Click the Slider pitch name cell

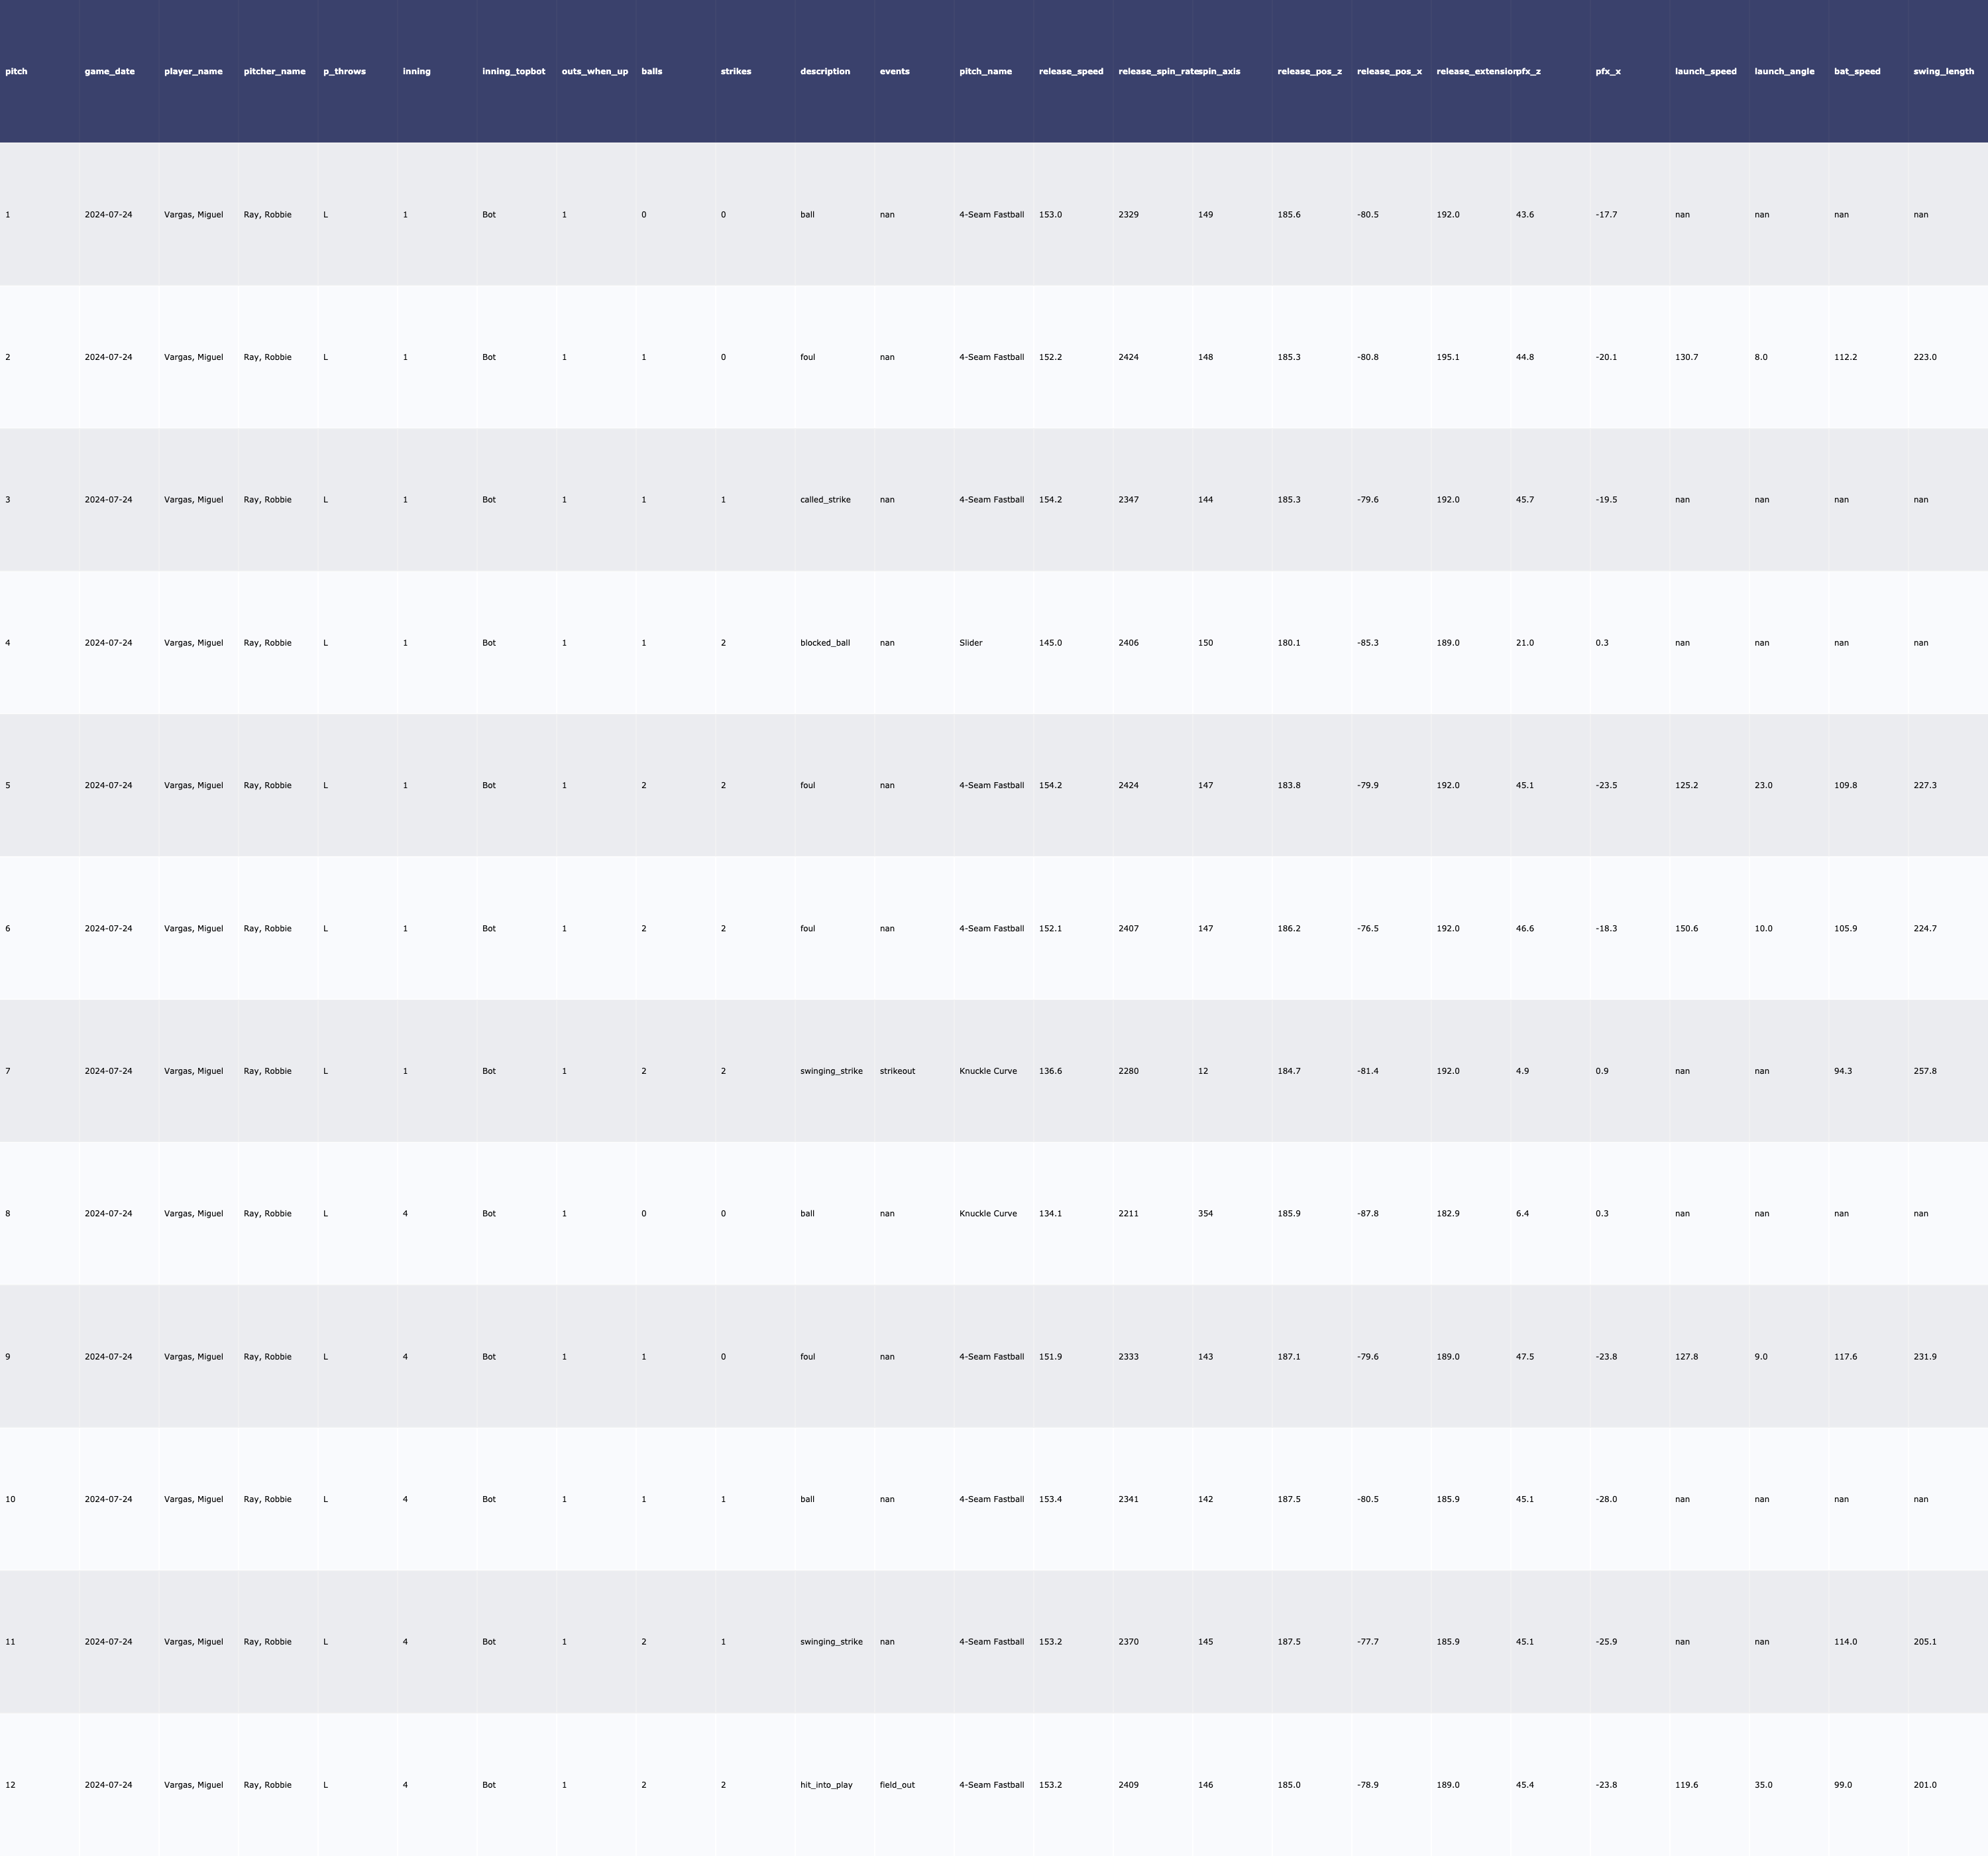(x=970, y=644)
